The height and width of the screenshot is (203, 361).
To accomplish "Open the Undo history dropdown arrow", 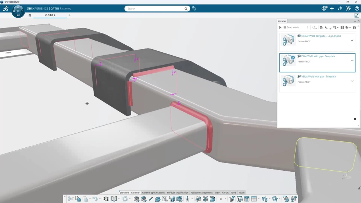I will [x=100, y=199].
